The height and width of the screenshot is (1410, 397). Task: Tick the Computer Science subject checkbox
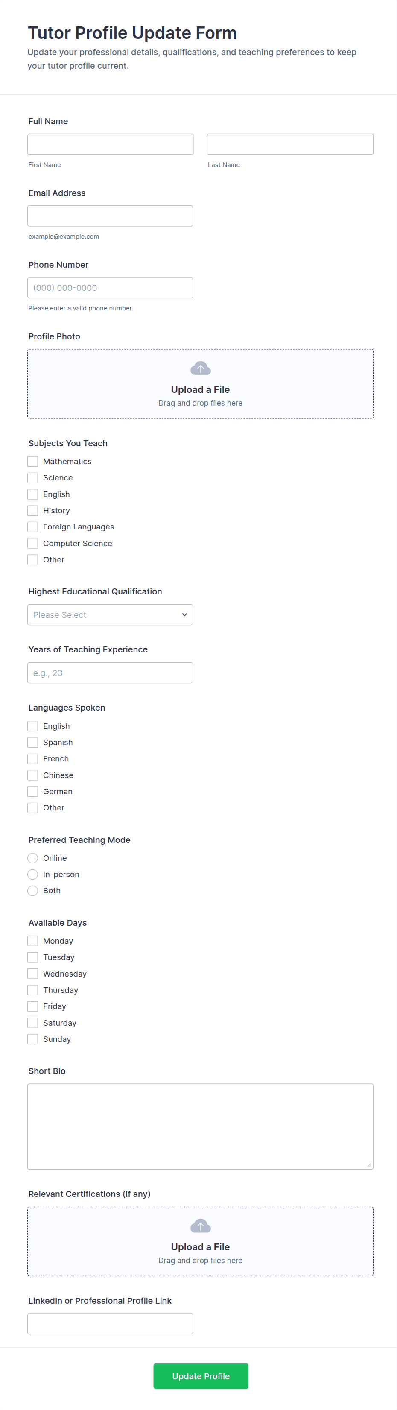(33, 543)
